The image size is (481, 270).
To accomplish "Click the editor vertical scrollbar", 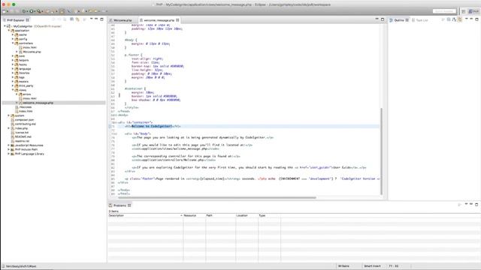I will coord(381,151).
